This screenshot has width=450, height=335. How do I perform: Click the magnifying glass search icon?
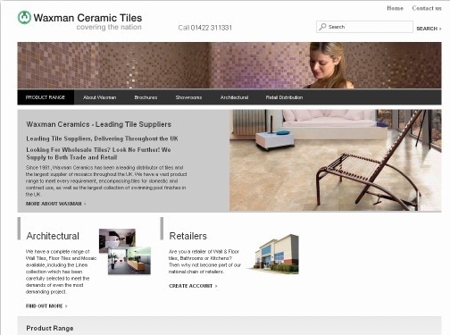point(322,27)
